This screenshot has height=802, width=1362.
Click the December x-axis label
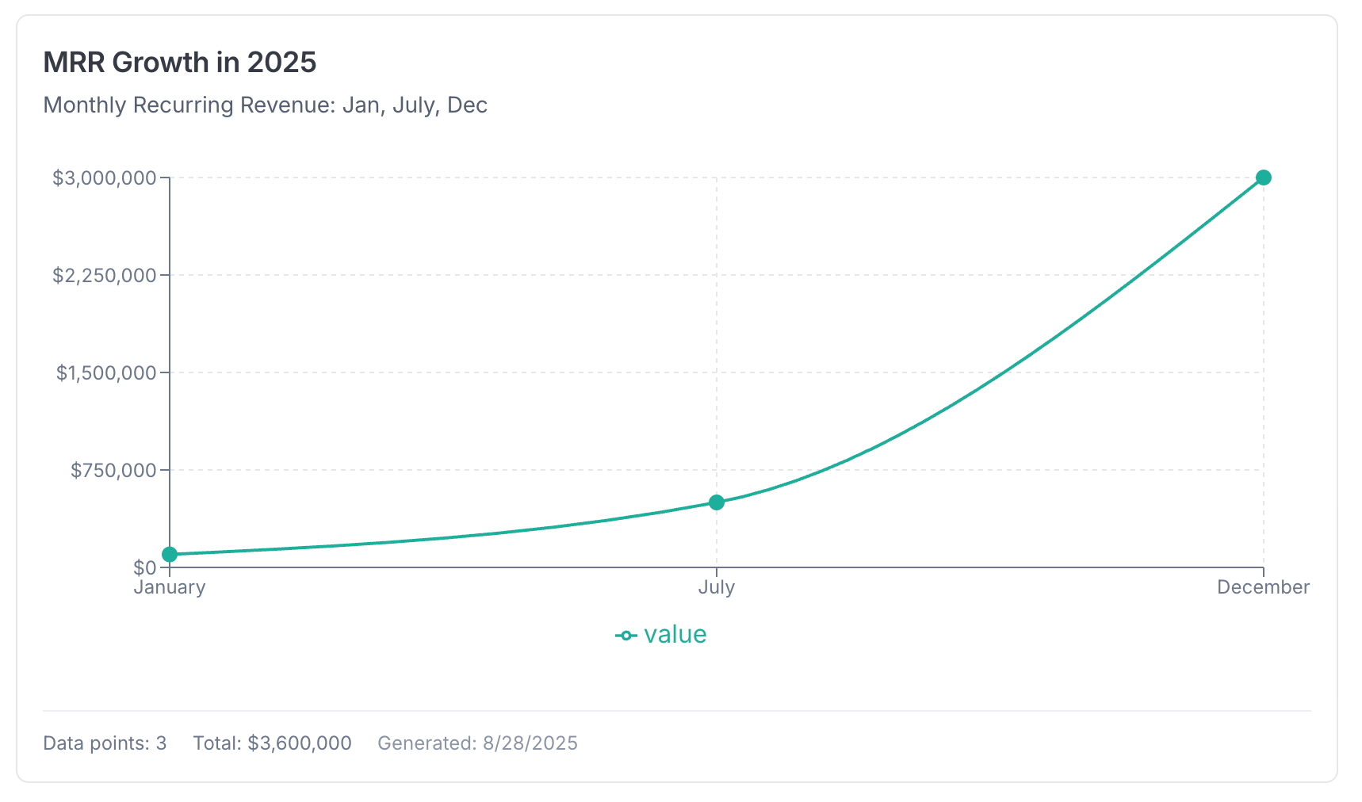click(1264, 587)
